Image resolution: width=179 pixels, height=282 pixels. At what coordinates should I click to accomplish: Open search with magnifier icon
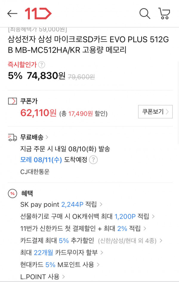click(x=145, y=13)
